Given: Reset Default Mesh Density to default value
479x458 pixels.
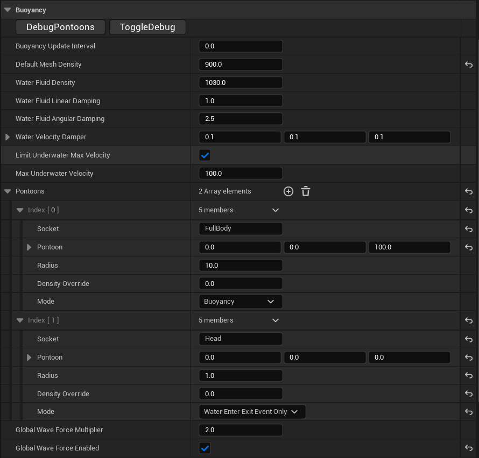Looking at the screenshot, I should [x=468, y=65].
